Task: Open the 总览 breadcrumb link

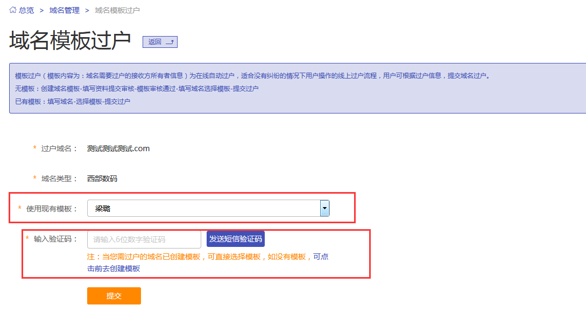Action: (26, 10)
